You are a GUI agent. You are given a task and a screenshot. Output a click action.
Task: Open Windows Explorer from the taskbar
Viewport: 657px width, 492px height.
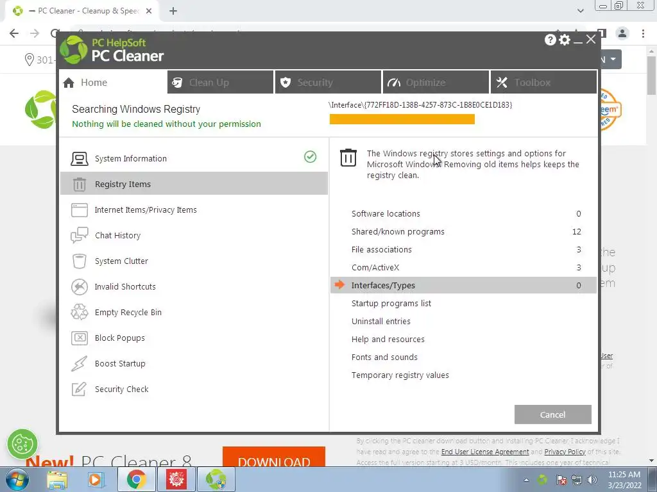[57, 480]
